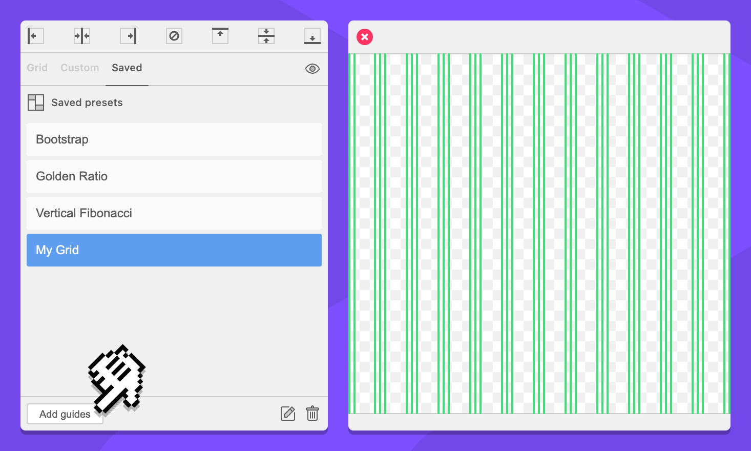
Task: Click the clear guides icon
Action: (x=174, y=36)
